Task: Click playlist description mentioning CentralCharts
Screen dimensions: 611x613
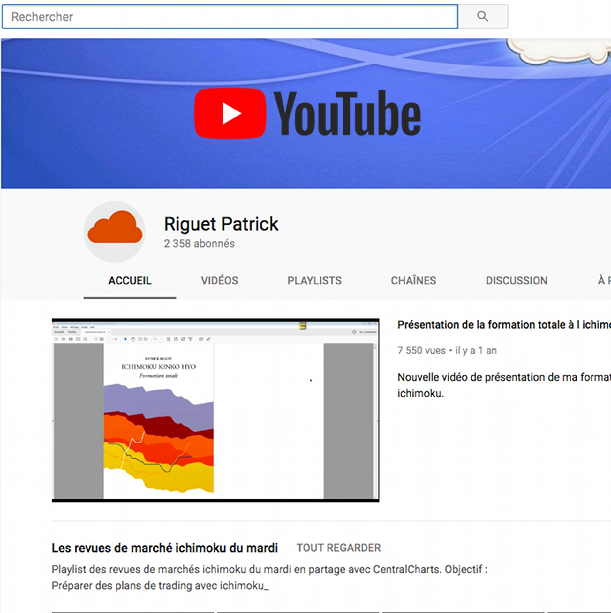Action: [x=269, y=578]
